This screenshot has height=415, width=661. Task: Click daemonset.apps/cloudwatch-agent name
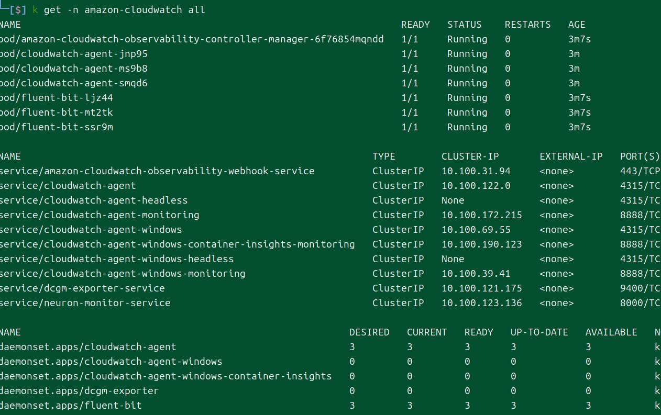tap(88, 347)
